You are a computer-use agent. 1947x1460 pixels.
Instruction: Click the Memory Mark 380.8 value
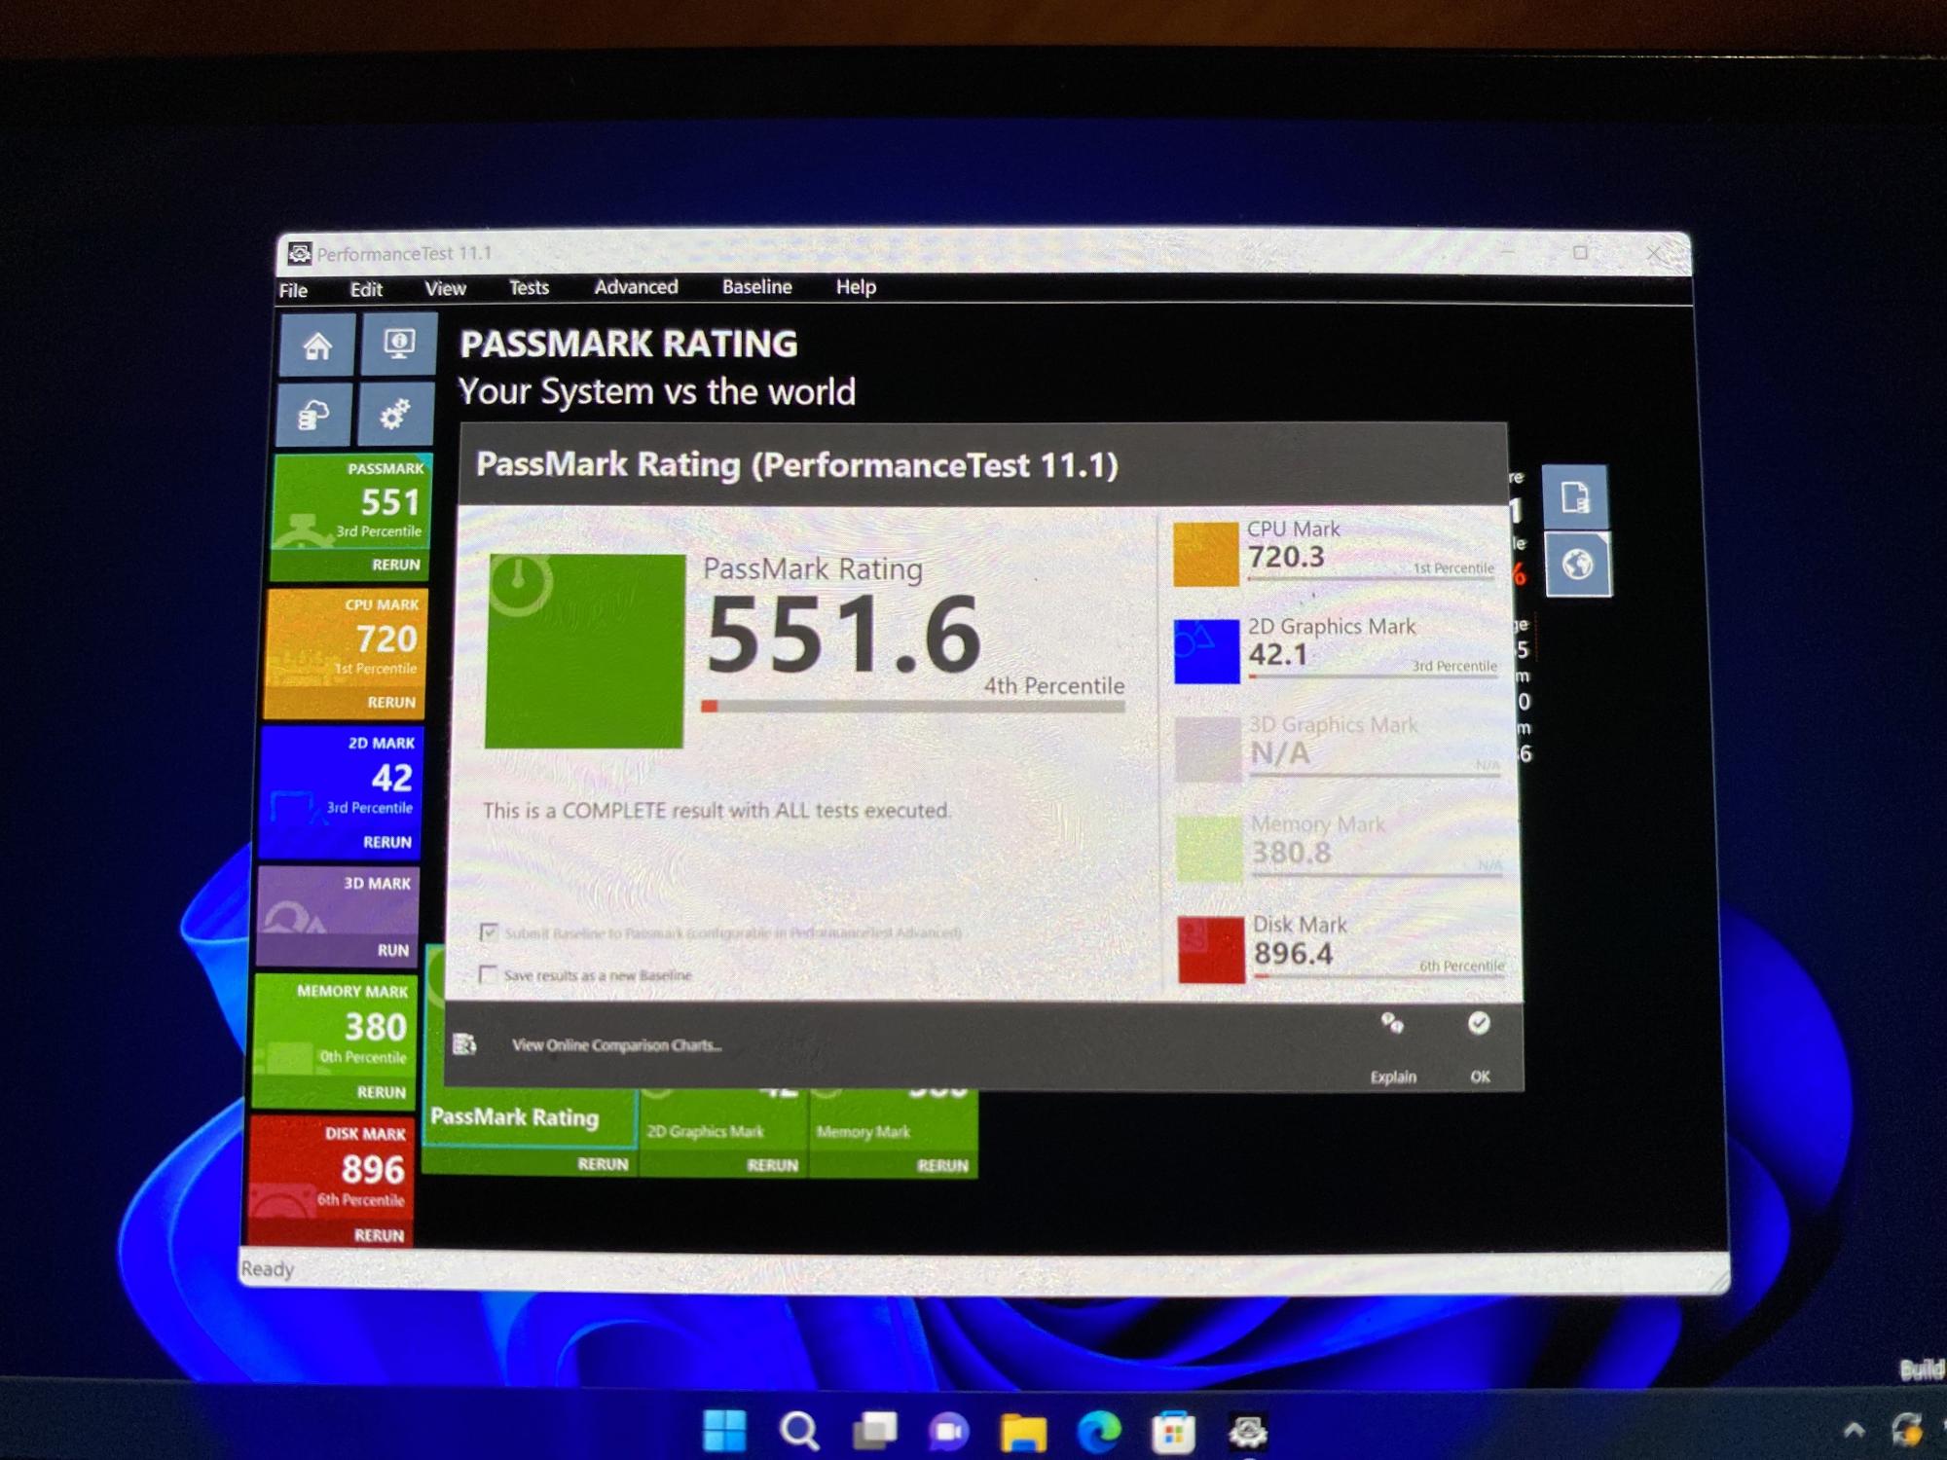tap(1291, 853)
